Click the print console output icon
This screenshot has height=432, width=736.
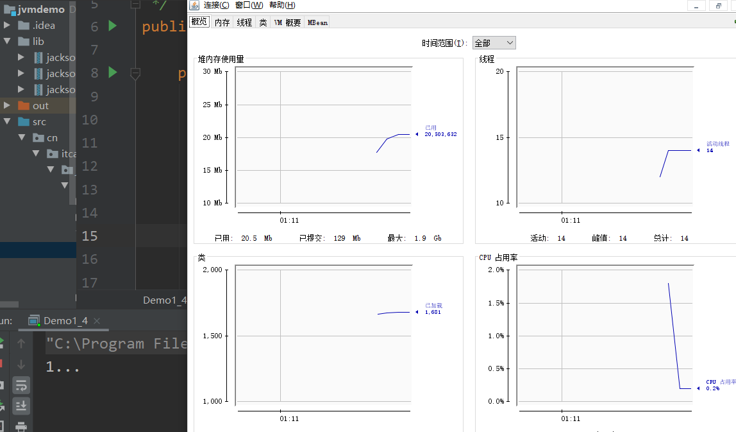pyautogui.click(x=21, y=426)
